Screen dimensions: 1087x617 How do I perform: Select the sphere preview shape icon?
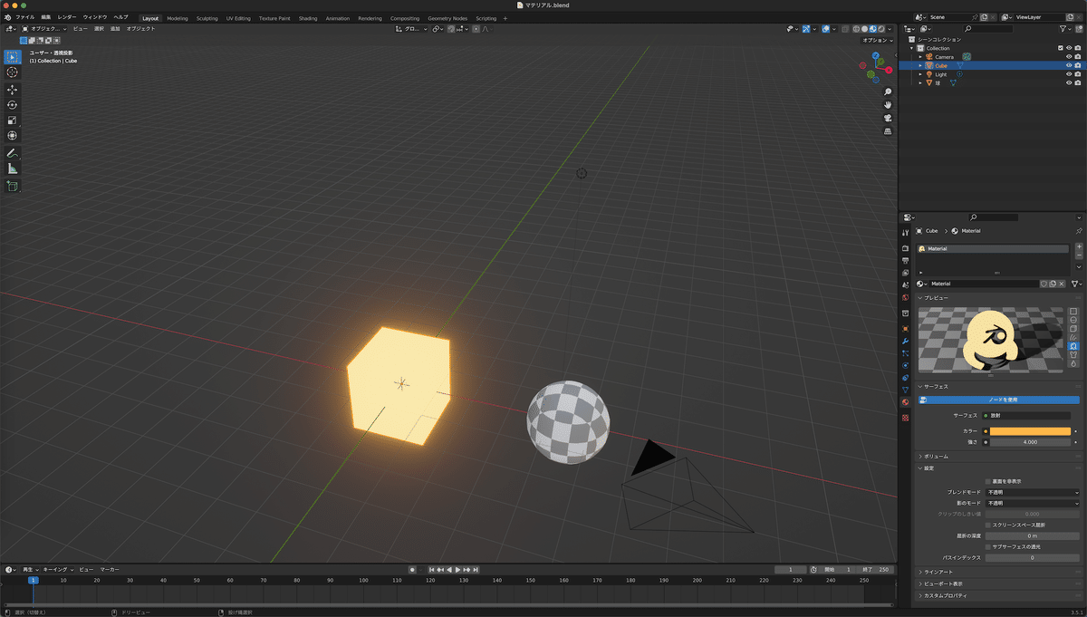point(1073,320)
